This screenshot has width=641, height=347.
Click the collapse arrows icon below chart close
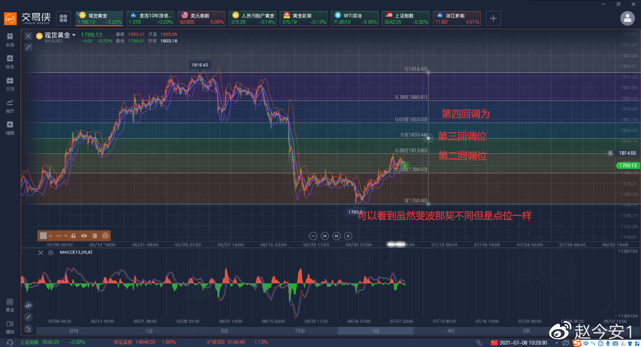click(x=28, y=47)
